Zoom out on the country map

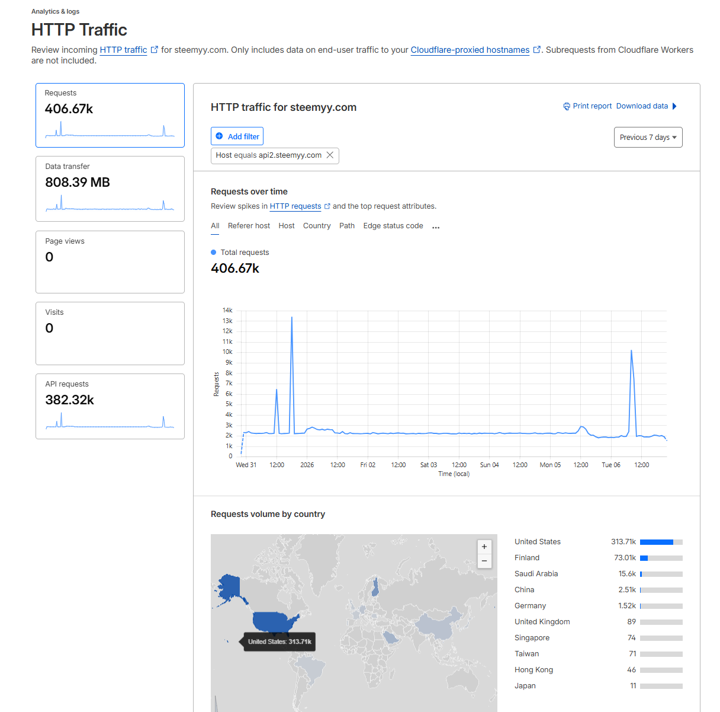(484, 561)
